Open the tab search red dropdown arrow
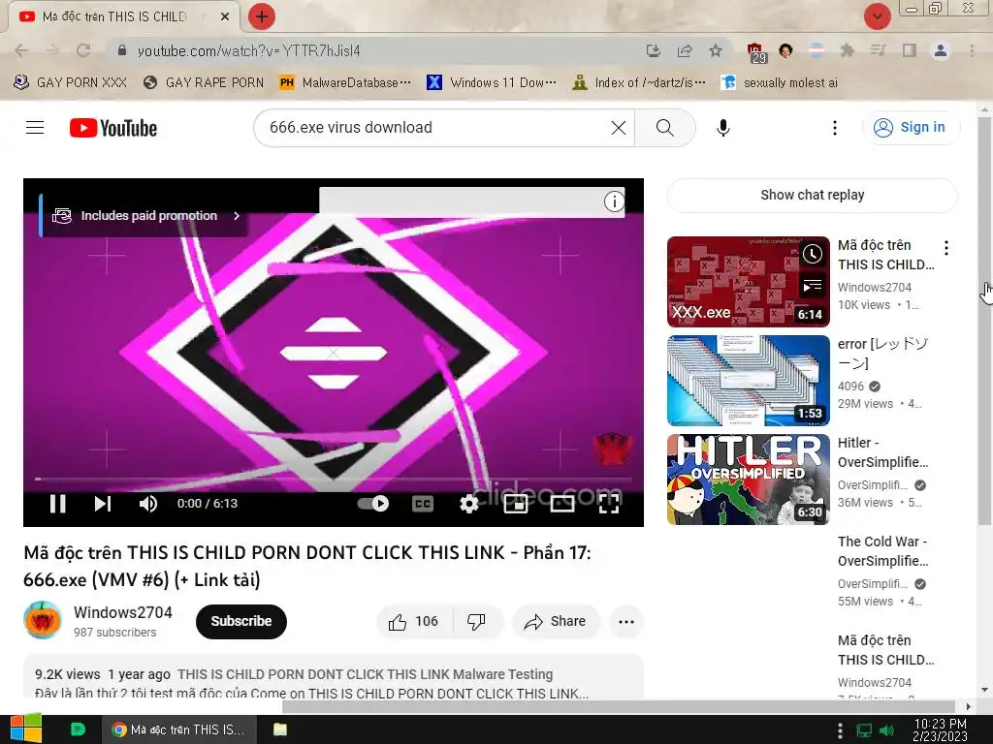993x744 pixels. 877,16
